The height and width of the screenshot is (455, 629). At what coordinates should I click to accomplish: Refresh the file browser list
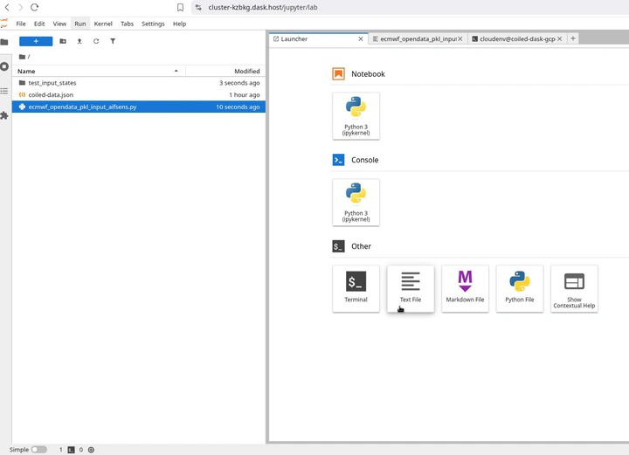click(x=96, y=41)
